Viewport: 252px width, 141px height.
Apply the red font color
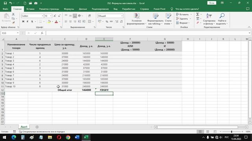[x=56, y=22]
